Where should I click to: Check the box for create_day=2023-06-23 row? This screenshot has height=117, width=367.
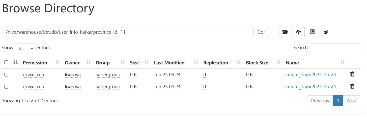click(x=6, y=74)
